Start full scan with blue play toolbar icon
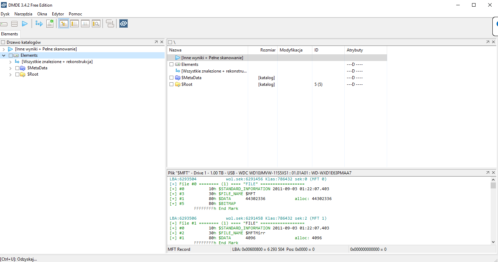The width and height of the screenshot is (498, 262). [x=25, y=24]
